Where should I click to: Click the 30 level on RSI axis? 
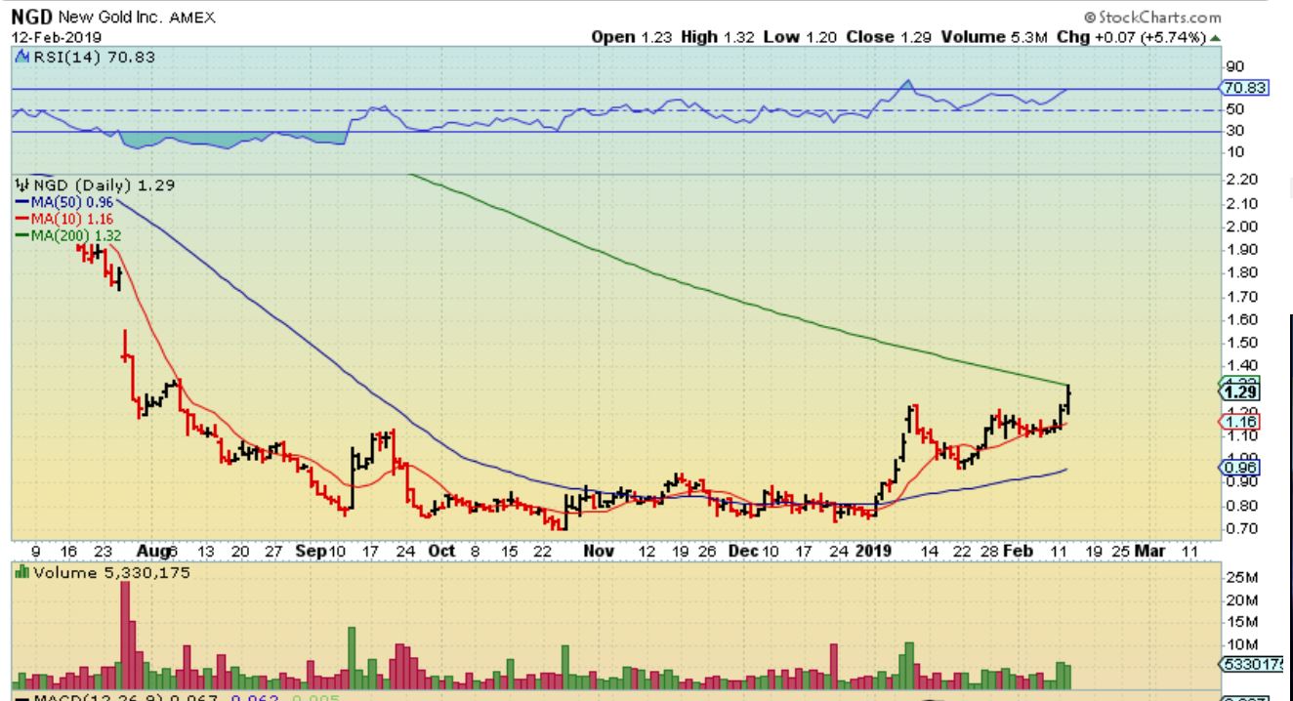pyautogui.click(x=1234, y=131)
